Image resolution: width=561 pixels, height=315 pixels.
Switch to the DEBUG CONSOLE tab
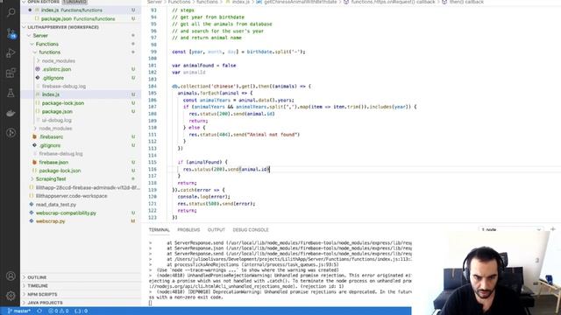(x=251, y=230)
